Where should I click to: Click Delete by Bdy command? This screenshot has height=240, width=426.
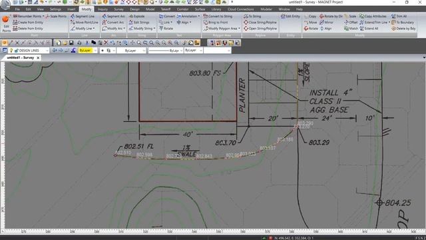[403, 28]
